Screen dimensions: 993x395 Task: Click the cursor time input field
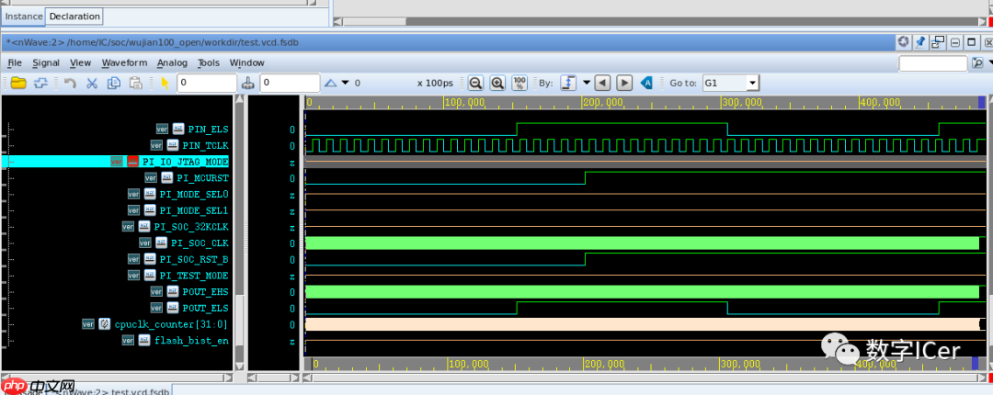tap(207, 83)
